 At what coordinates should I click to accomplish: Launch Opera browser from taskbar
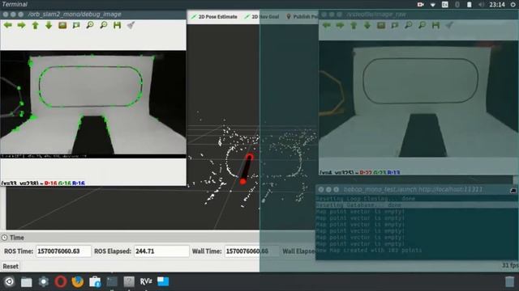pos(61,282)
